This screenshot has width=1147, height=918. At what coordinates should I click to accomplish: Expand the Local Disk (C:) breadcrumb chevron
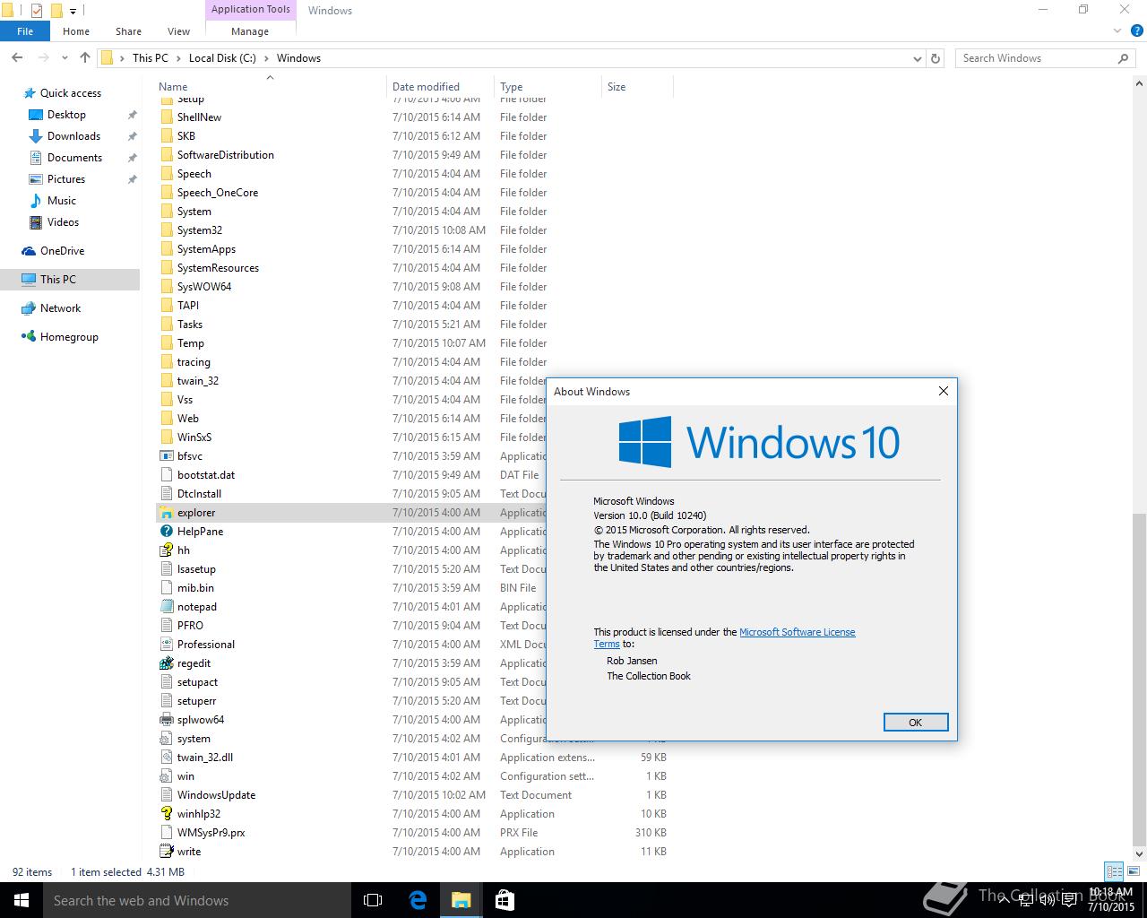(266, 58)
